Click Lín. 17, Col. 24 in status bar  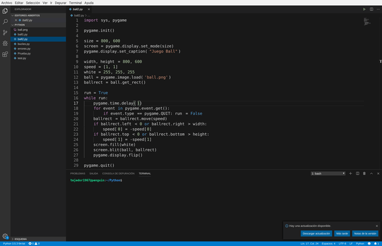310,243
